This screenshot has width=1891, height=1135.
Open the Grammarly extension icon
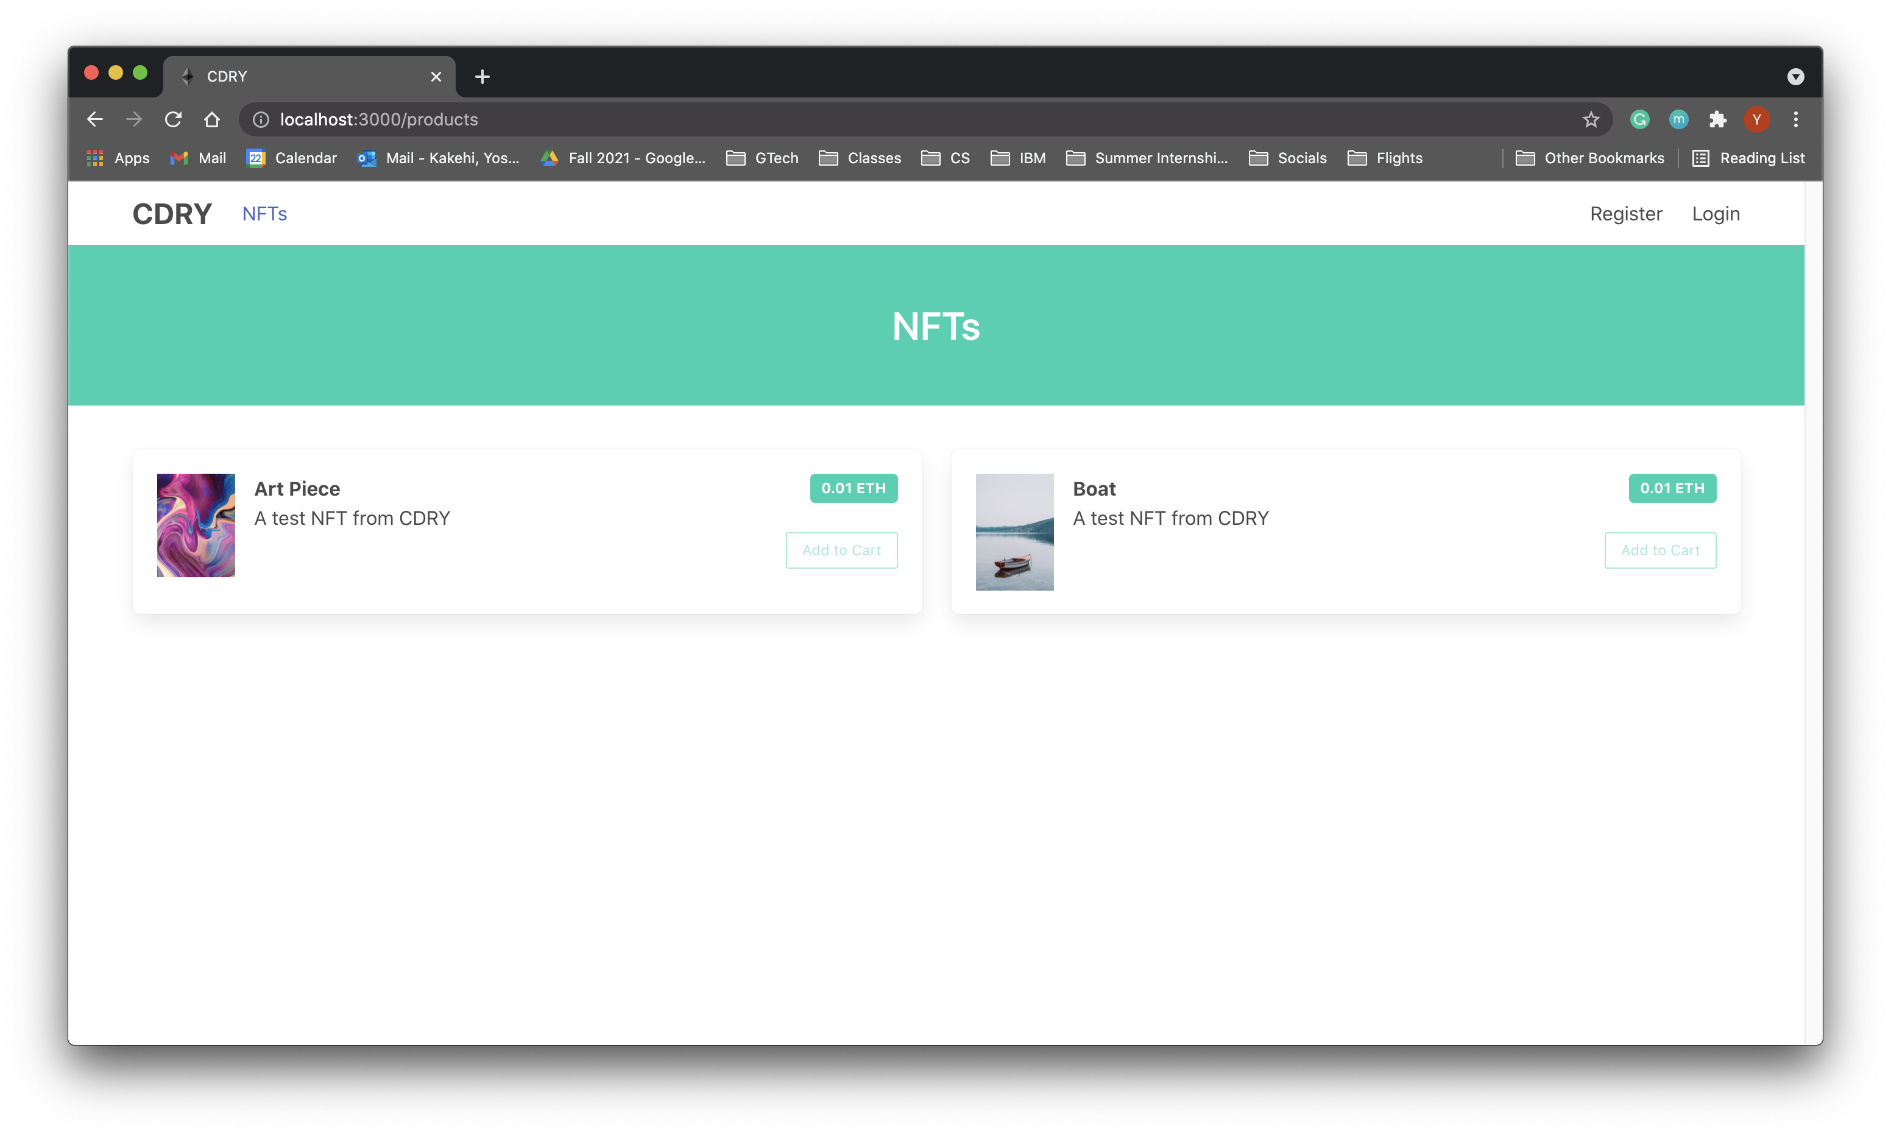click(x=1639, y=119)
